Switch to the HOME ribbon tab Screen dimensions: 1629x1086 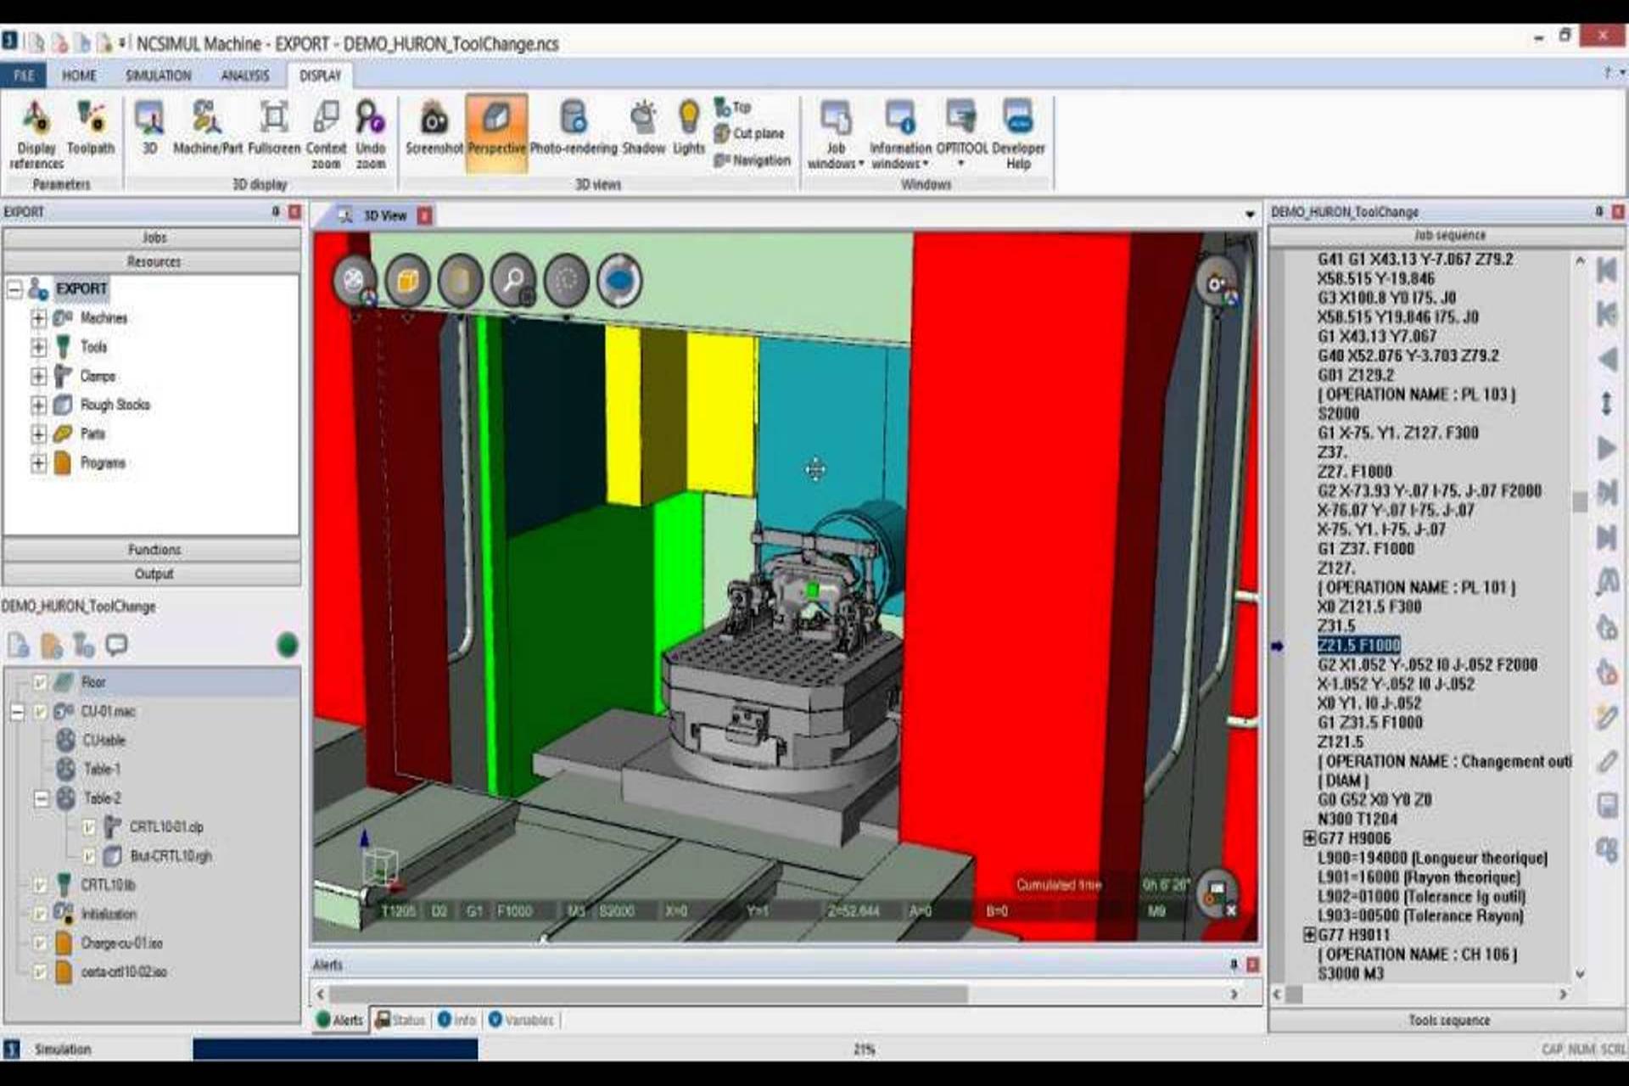coord(79,76)
